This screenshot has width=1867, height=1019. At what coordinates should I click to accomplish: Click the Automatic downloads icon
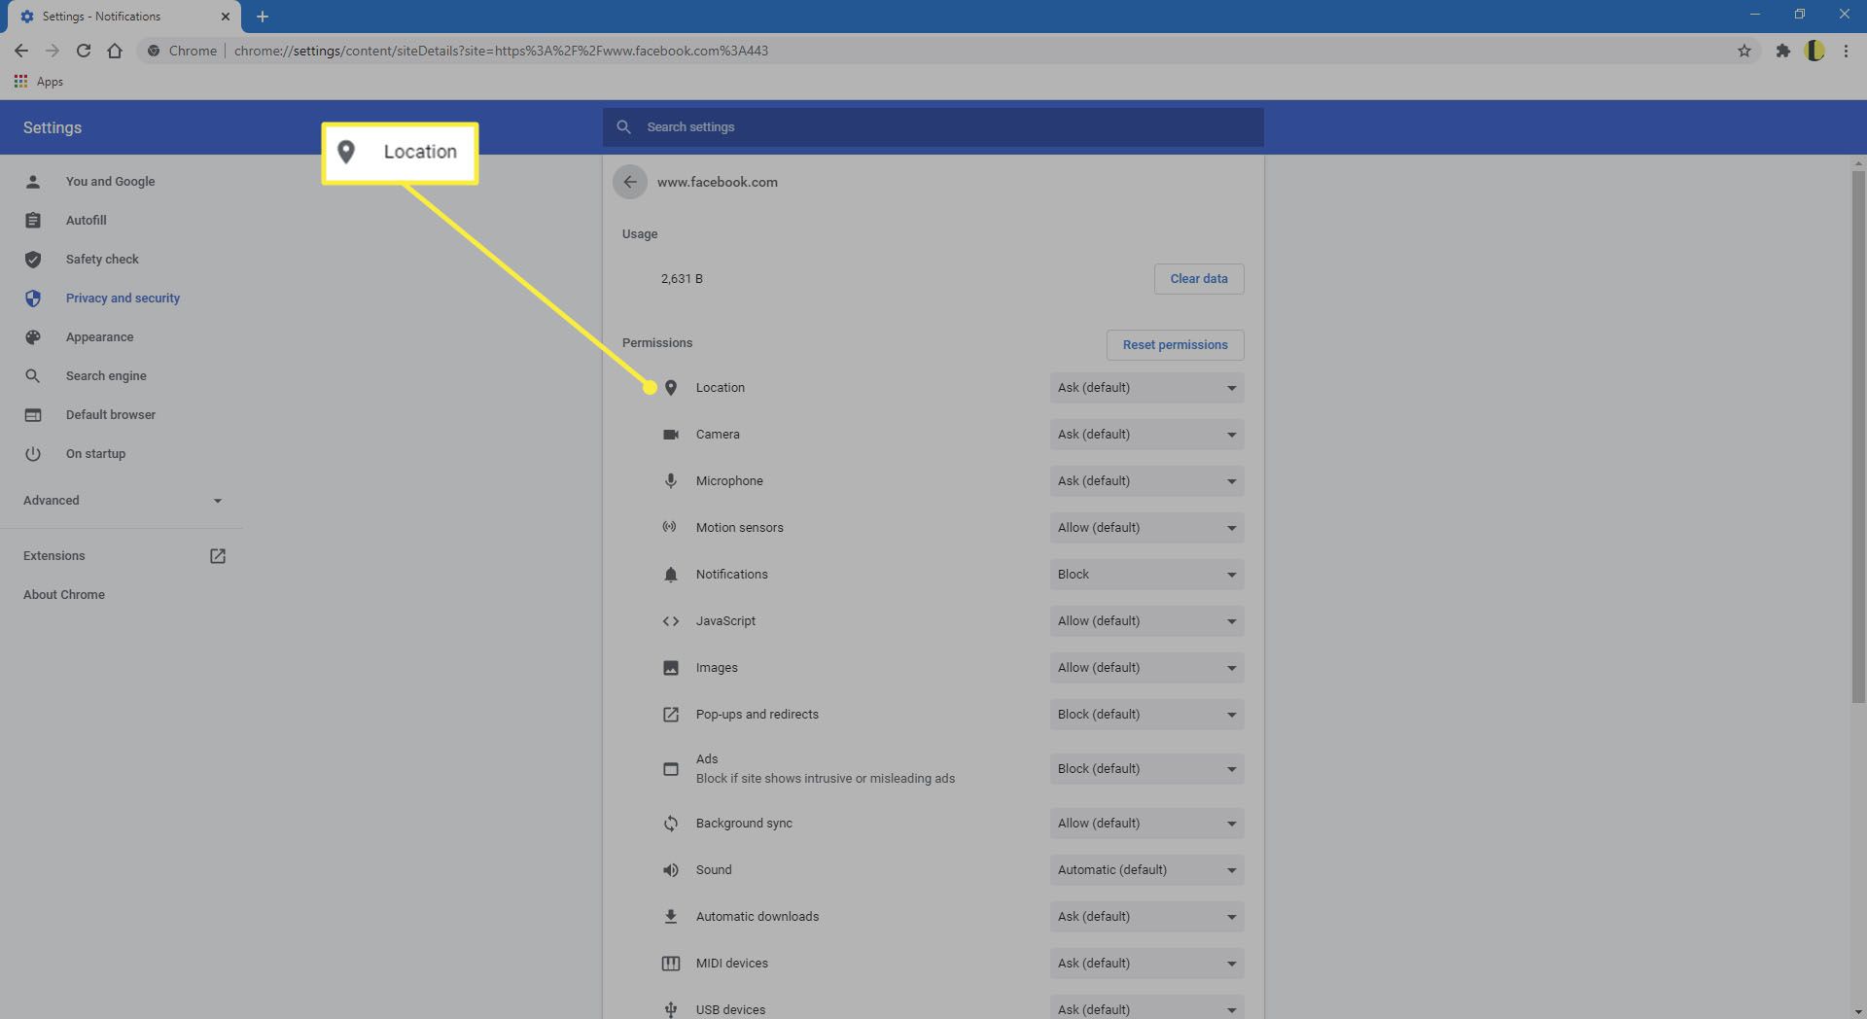[671, 917]
